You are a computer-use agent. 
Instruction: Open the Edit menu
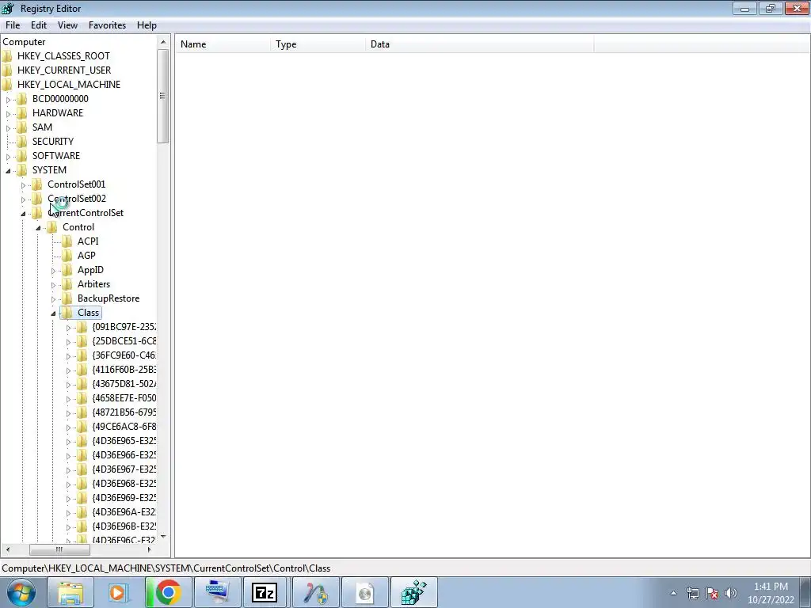pos(38,25)
